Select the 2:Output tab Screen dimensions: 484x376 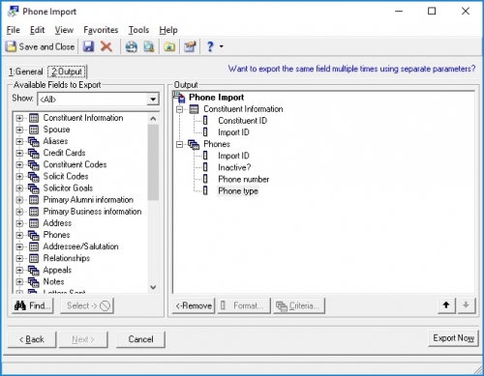tap(67, 72)
